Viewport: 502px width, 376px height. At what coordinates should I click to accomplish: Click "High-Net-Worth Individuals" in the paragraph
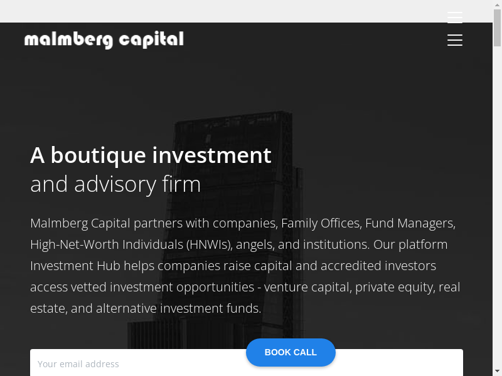105,244
